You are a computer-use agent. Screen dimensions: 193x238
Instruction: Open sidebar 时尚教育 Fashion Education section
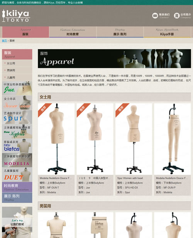point(17,187)
